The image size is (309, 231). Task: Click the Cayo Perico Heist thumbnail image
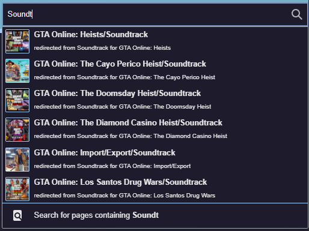(x=17, y=71)
